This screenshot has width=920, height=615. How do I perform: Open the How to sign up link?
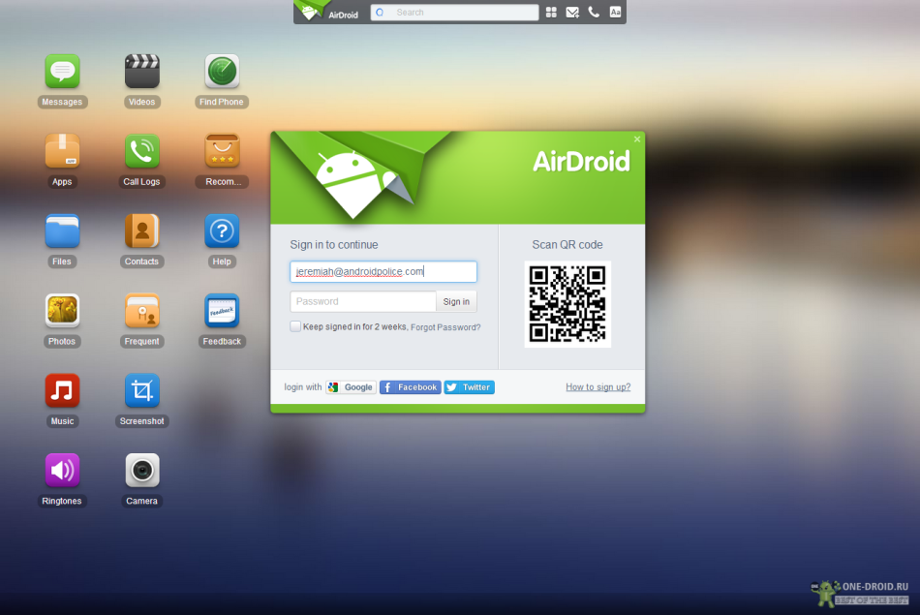pyautogui.click(x=598, y=387)
